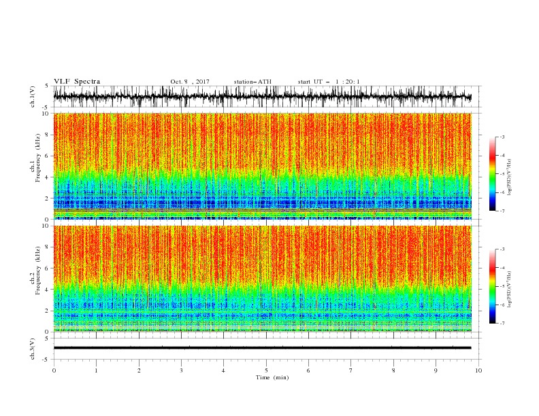Click time axis tick label "9"
This screenshot has width=539, height=416.
pyautogui.click(x=436, y=370)
